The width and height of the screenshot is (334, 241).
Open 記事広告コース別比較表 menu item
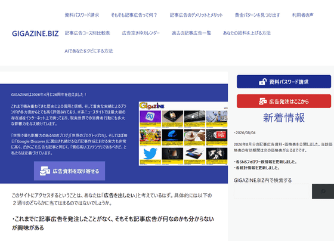87,33
